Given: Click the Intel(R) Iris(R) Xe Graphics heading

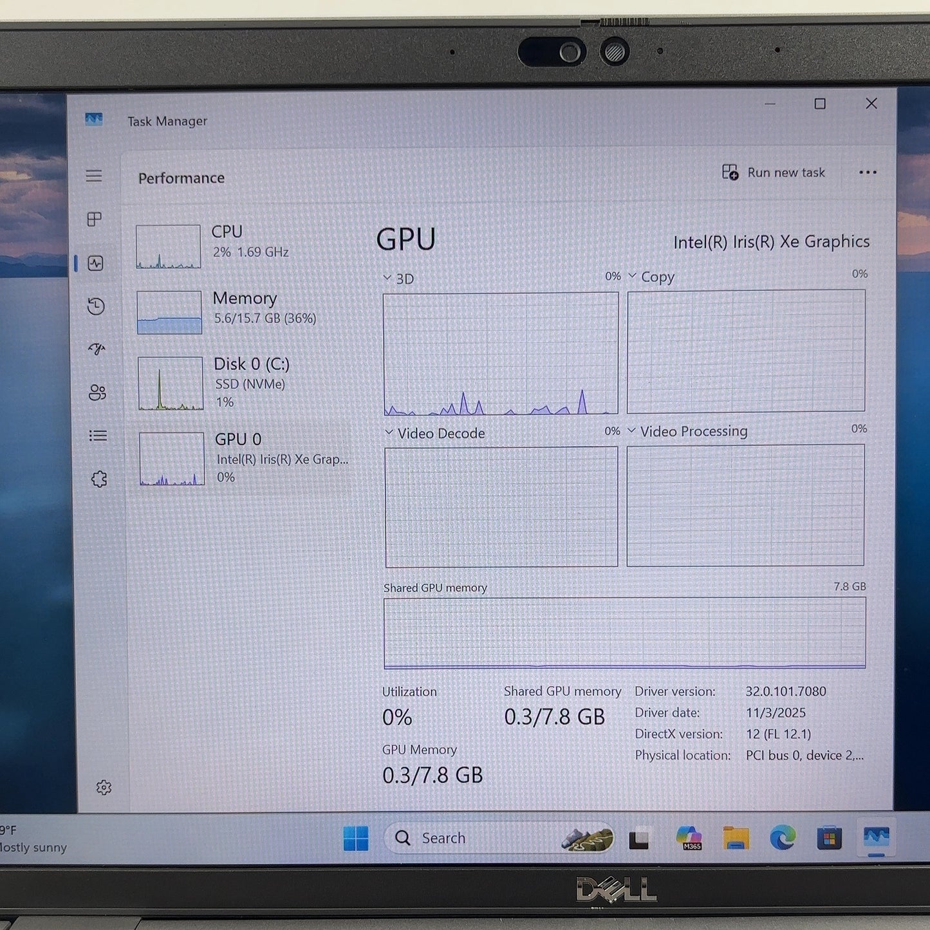Looking at the screenshot, I should [771, 242].
